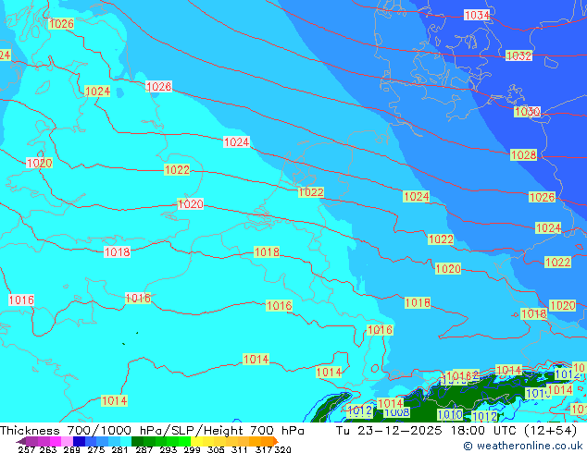Image resolution: width=587 pixels, height=453 pixels.
Task: Click the white-background 1028 isobar label
Action: coord(158,86)
